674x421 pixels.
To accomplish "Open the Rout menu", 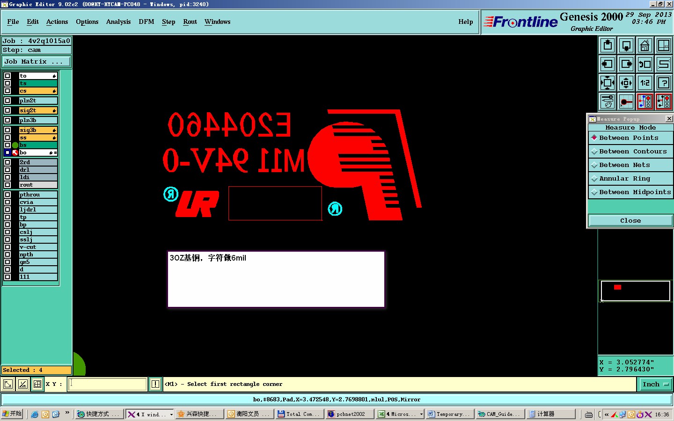I will pyautogui.click(x=190, y=22).
